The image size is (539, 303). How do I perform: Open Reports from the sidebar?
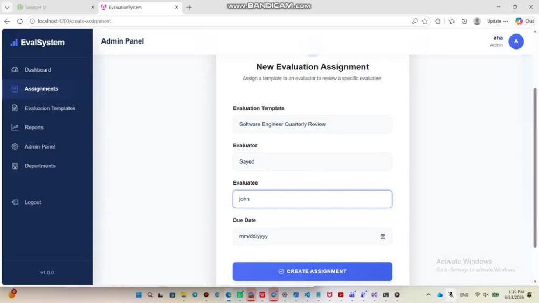coord(47,128)
